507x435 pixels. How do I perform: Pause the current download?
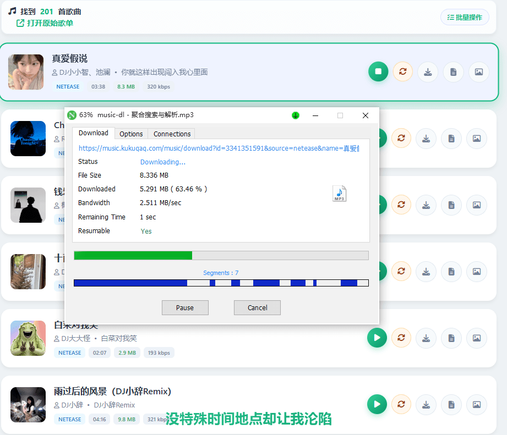point(185,307)
